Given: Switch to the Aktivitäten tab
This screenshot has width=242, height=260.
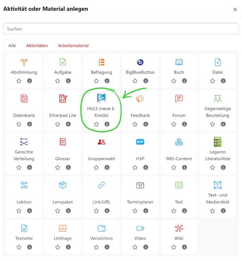Looking at the screenshot, I should pos(37,46).
